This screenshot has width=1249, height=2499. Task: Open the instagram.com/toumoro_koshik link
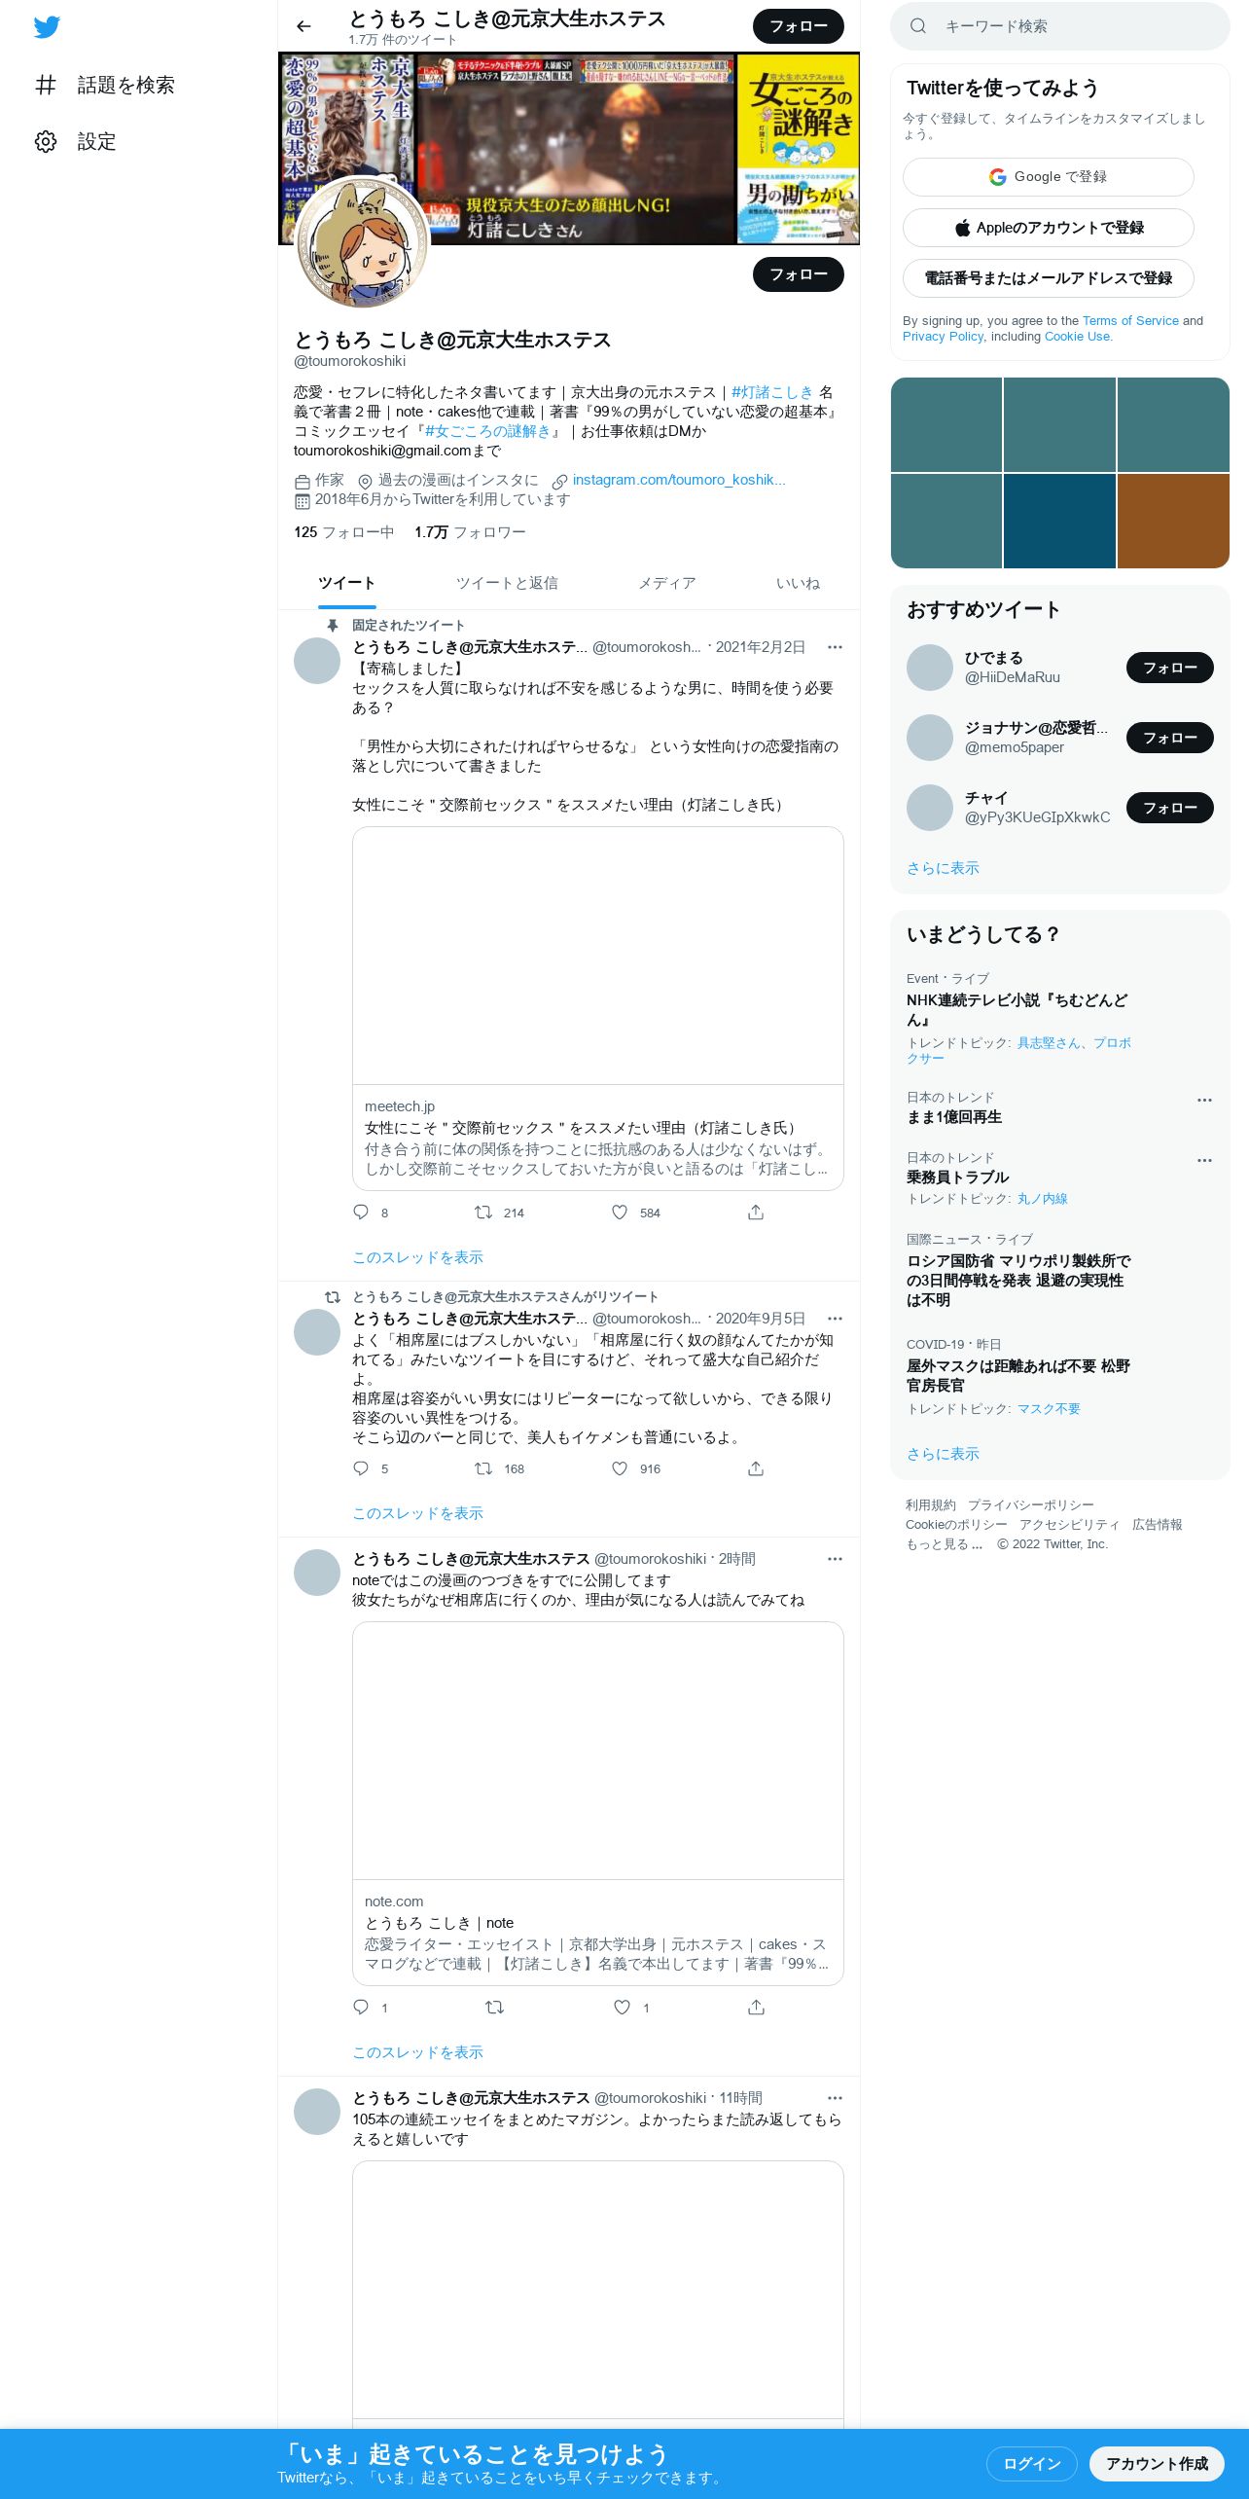pyautogui.click(x=679, y=480)
